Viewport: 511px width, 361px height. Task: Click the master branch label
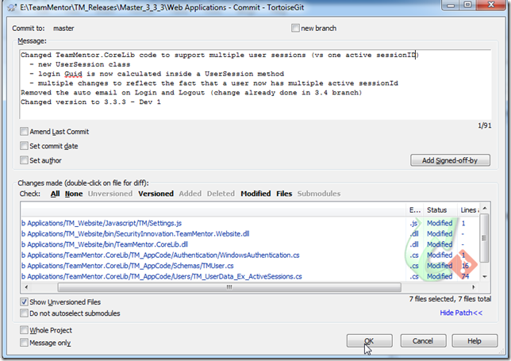pos(63,29)
